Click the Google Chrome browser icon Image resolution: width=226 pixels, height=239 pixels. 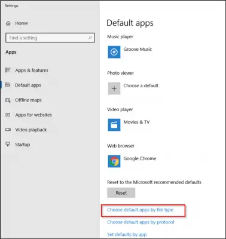click(x=114, y=161)
